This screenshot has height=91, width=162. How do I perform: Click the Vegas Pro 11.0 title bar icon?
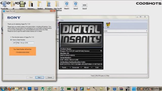[4, 11]
